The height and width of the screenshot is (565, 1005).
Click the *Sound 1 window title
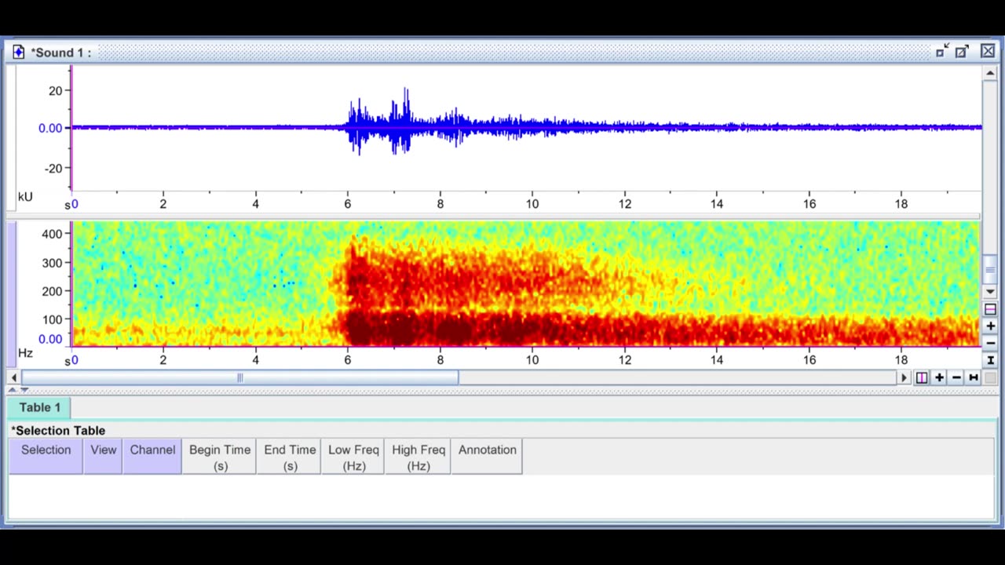click(x=61, y=53)
